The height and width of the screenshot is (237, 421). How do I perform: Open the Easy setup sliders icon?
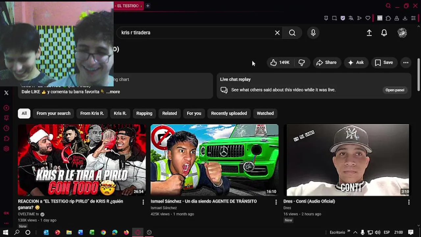pyautogui.click(x=413, y=18)
